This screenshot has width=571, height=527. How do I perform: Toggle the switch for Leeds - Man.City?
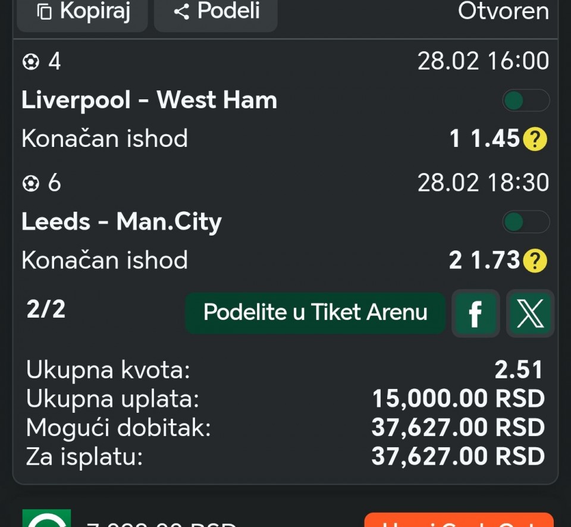525,222
